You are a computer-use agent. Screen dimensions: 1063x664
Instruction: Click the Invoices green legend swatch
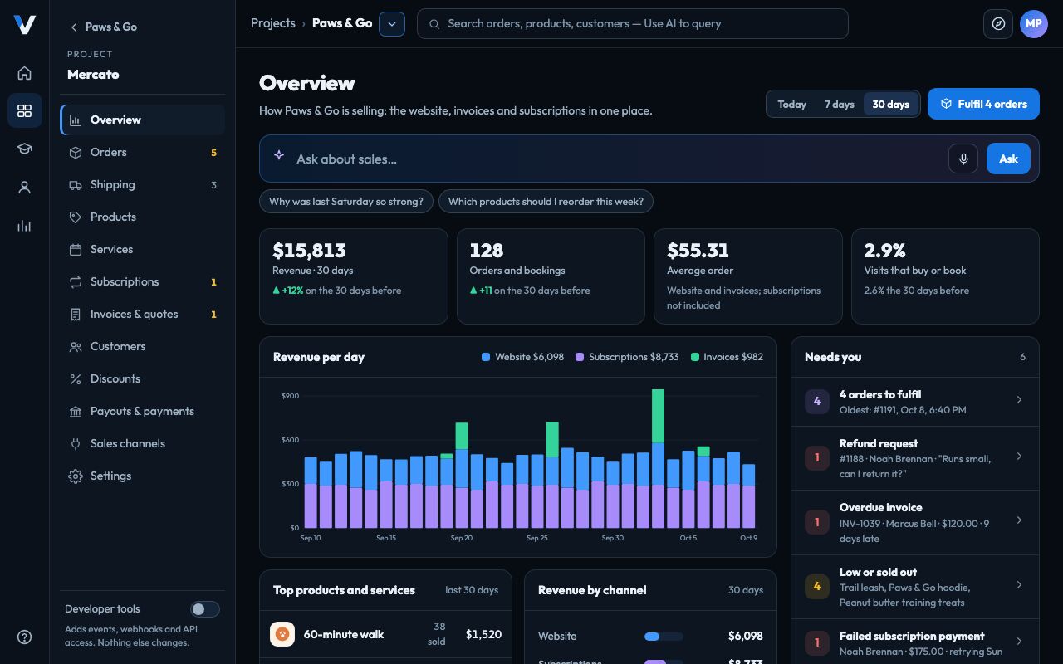point(695,357)
